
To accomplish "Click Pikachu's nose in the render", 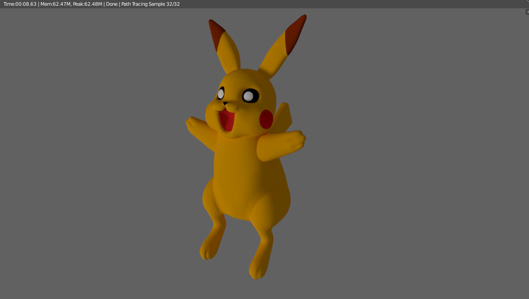I will [x=226, y=104].
